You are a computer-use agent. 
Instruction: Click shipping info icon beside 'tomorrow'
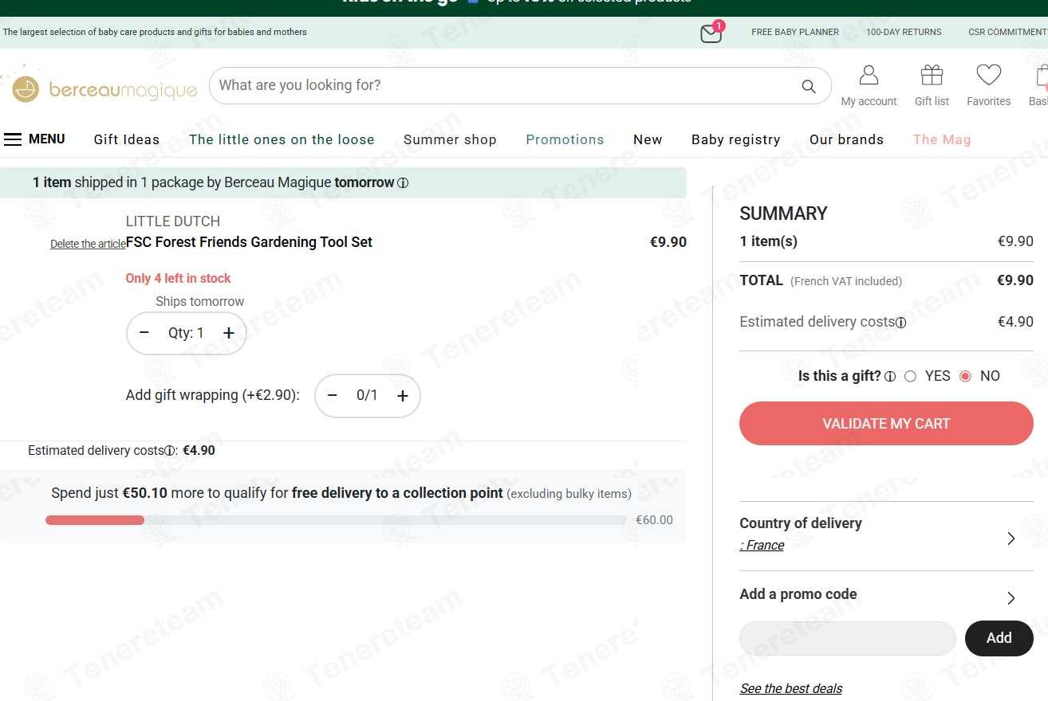403,183
